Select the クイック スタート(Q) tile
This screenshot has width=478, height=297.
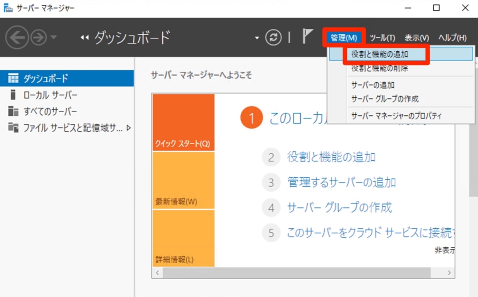click(184, 122)
